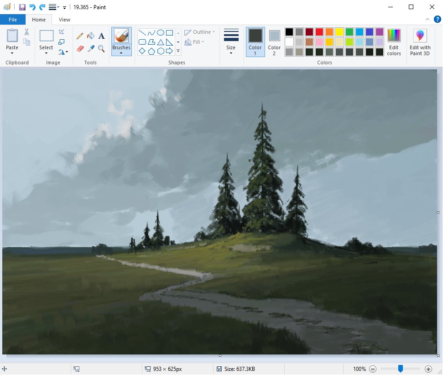This screenshot has height=375, width=443.
Task: Choose the Curve shape
Action: (x=151, y=32)
